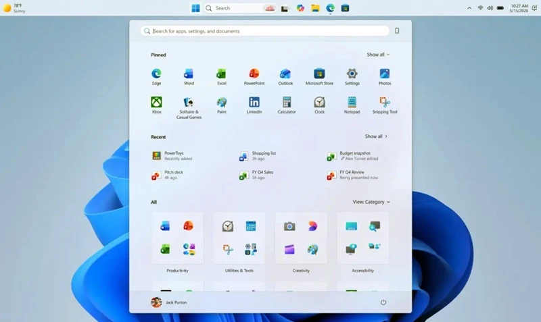Screen dimensions: 541x322
Task: Show all recent items
Action: coord(376,136)
